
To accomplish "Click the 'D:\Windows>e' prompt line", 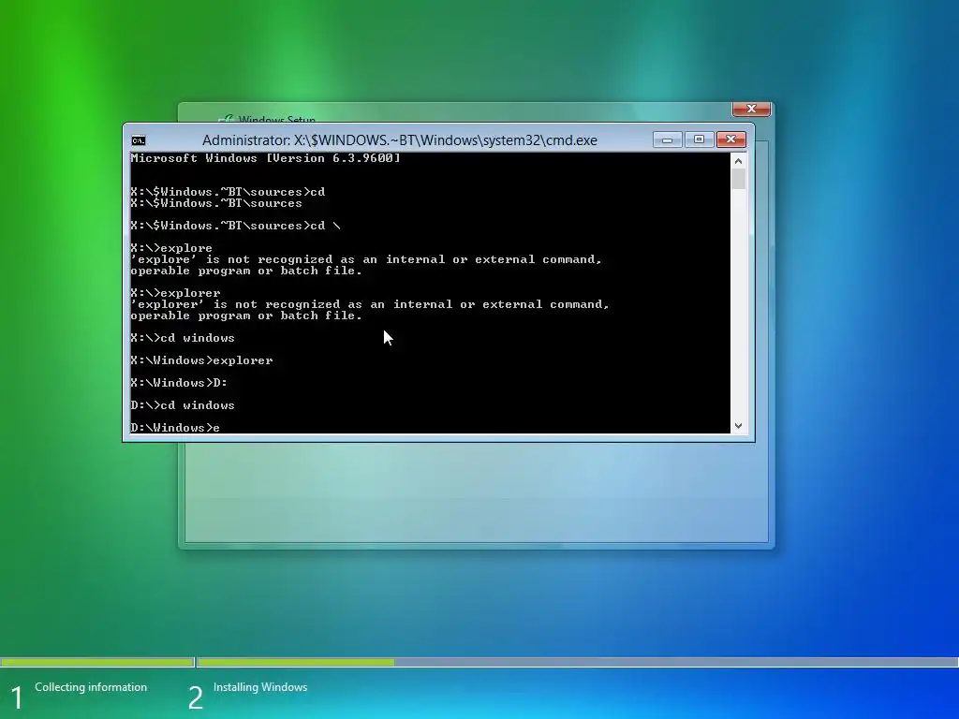I will [175, 427].
